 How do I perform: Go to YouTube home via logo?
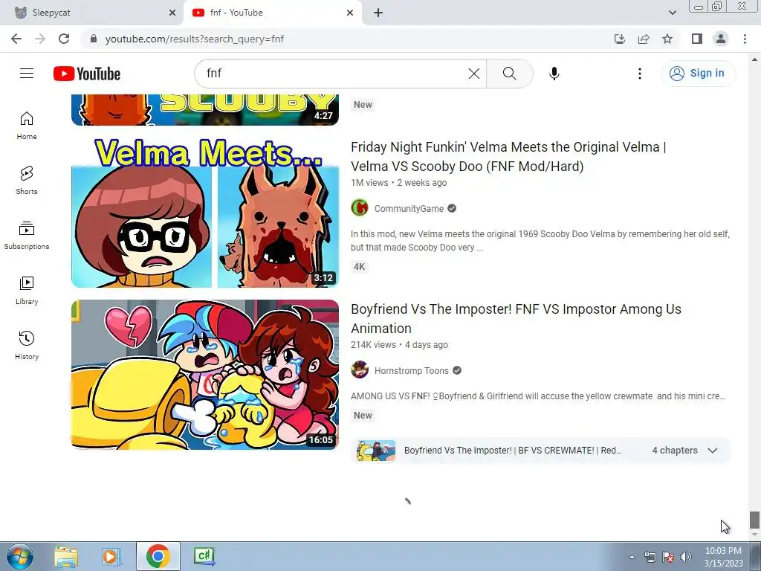point(87,74)
